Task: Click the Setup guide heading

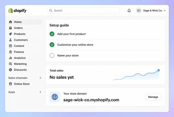Action: (59, 25)
